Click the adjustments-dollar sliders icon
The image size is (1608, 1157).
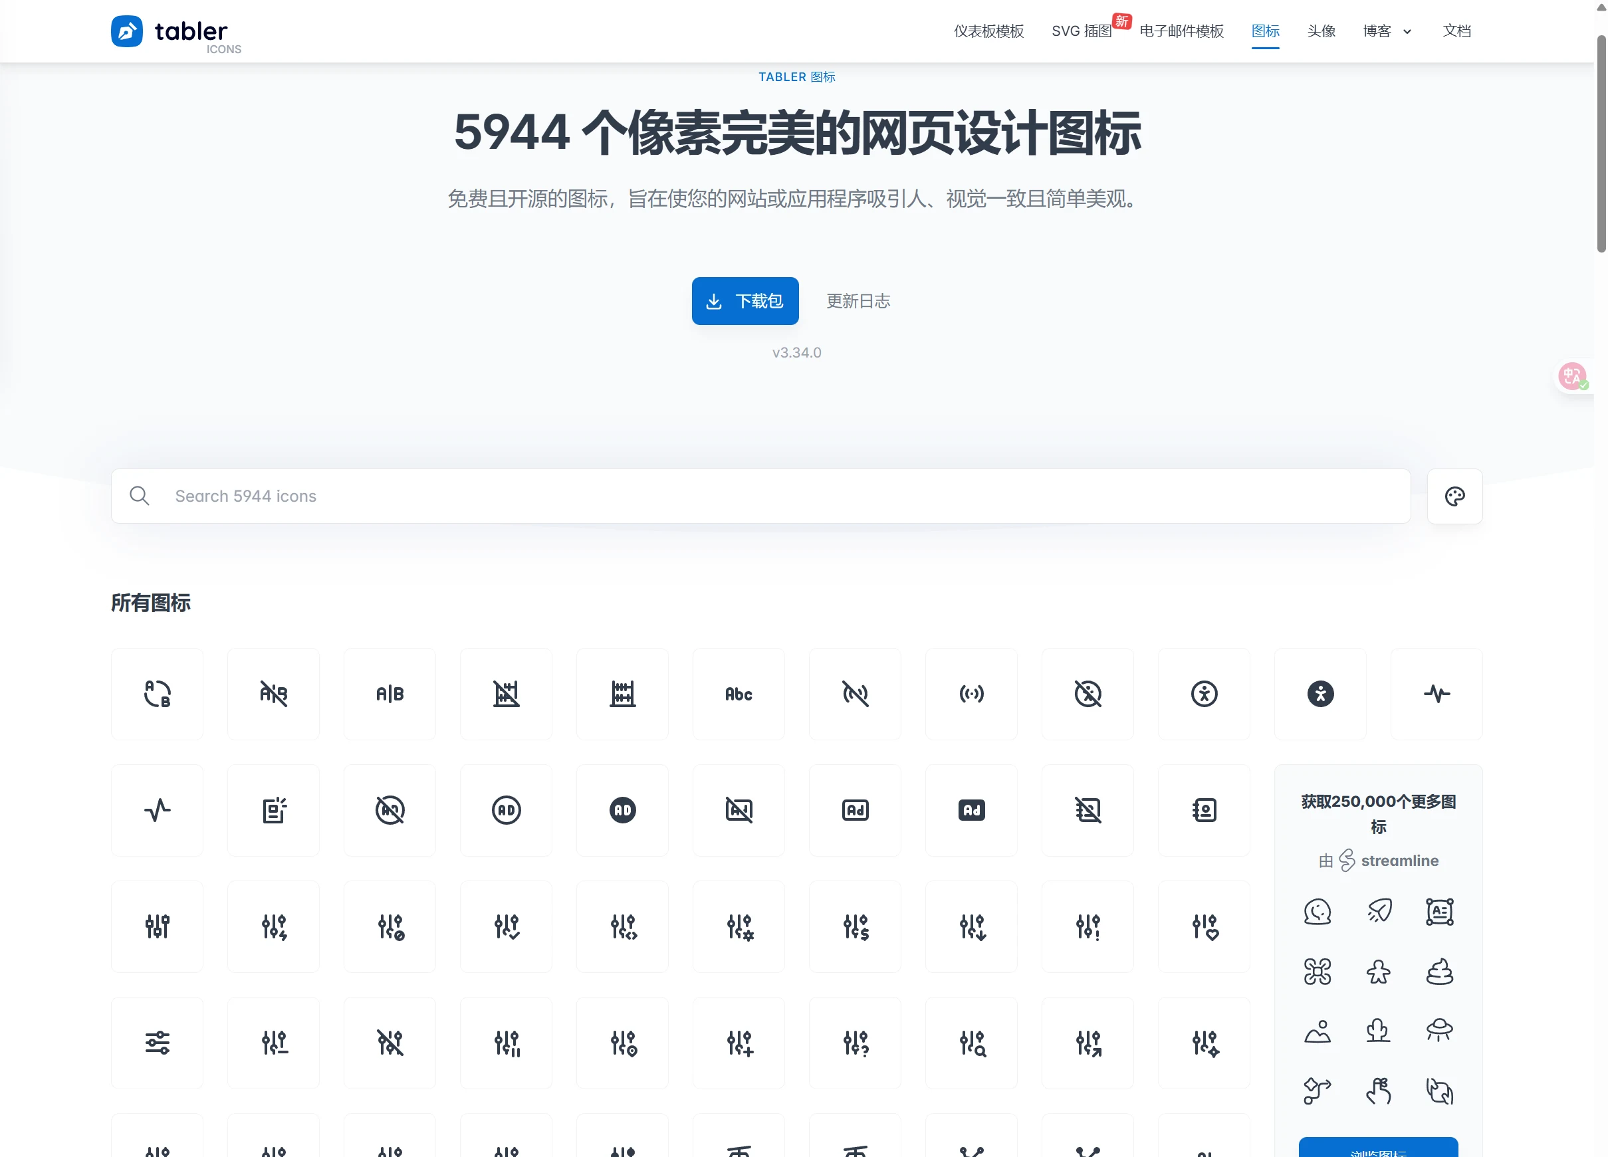click(854, 926)
